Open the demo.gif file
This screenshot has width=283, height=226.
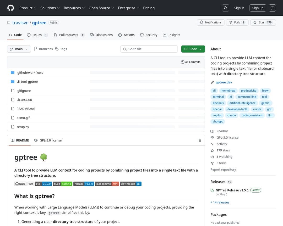click(x=23, y=118)
